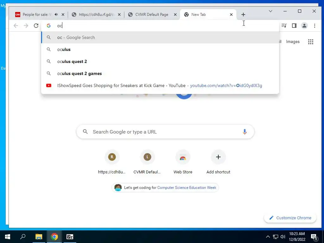Screen dimensions: 324x243
Task: Open a new tab with plus button
Action: [243, 15]
